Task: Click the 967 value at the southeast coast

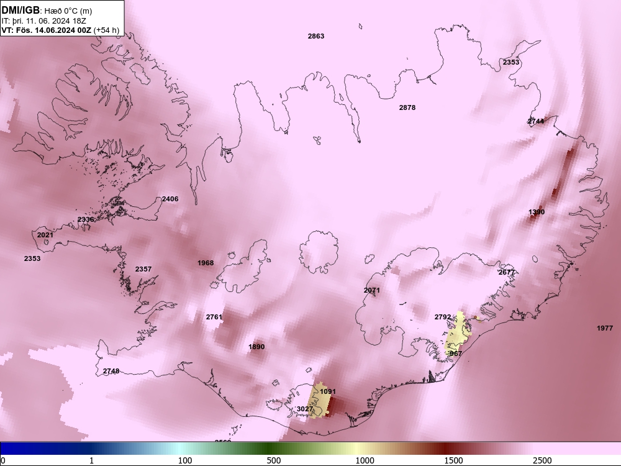Action: pyautogui.click(x=456, y=354)
